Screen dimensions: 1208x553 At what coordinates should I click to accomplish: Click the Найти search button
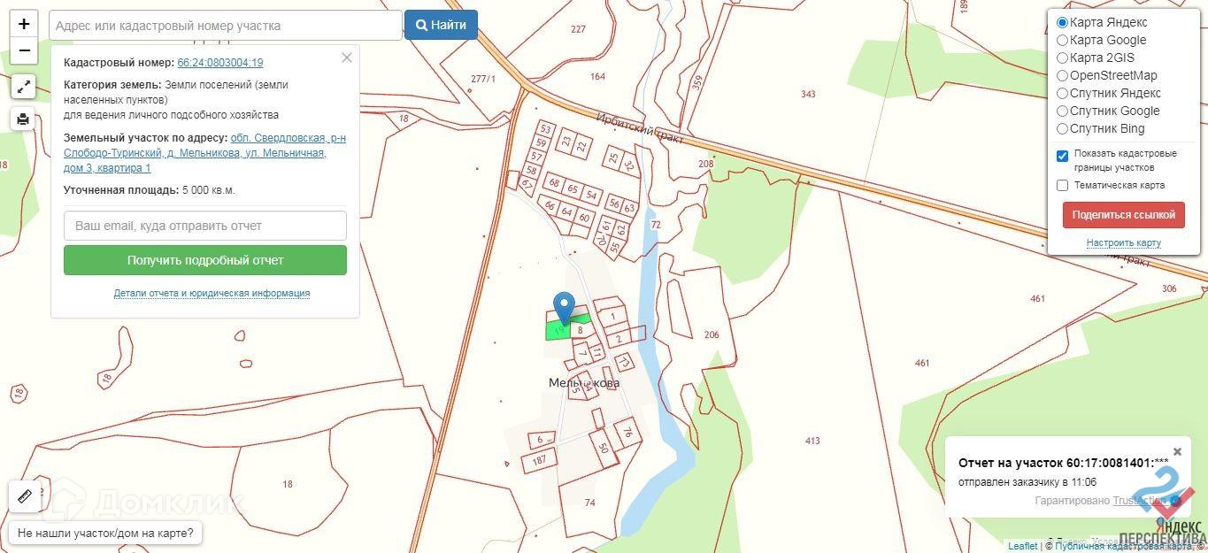tap(441, 25)
